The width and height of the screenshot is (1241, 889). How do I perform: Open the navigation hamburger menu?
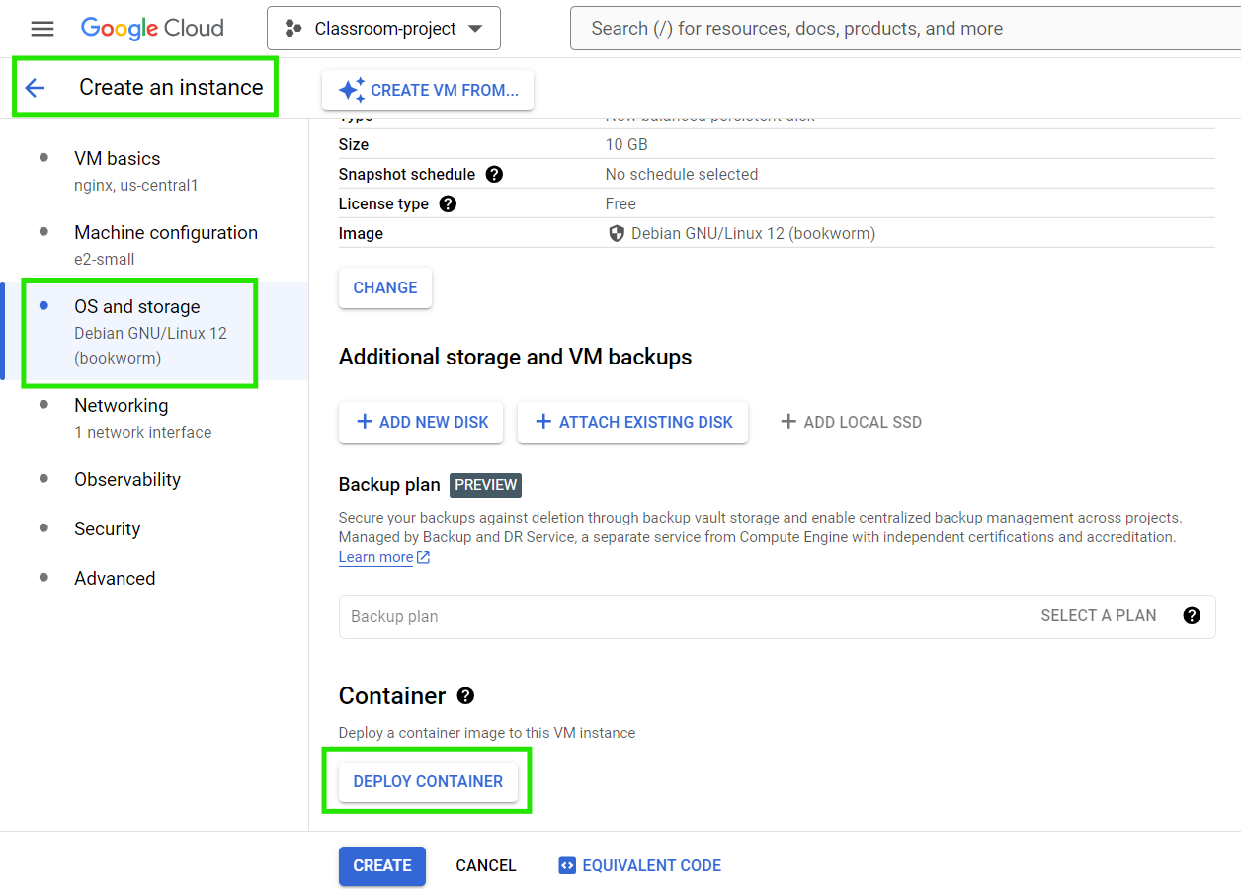click(x=41, y=28)
